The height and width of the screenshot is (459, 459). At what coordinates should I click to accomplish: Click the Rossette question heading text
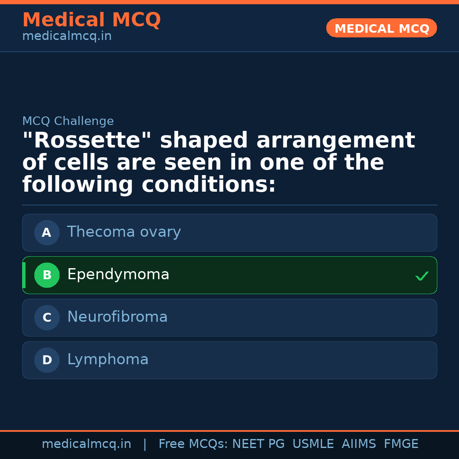pyautogui.click(x=218, y=163)
